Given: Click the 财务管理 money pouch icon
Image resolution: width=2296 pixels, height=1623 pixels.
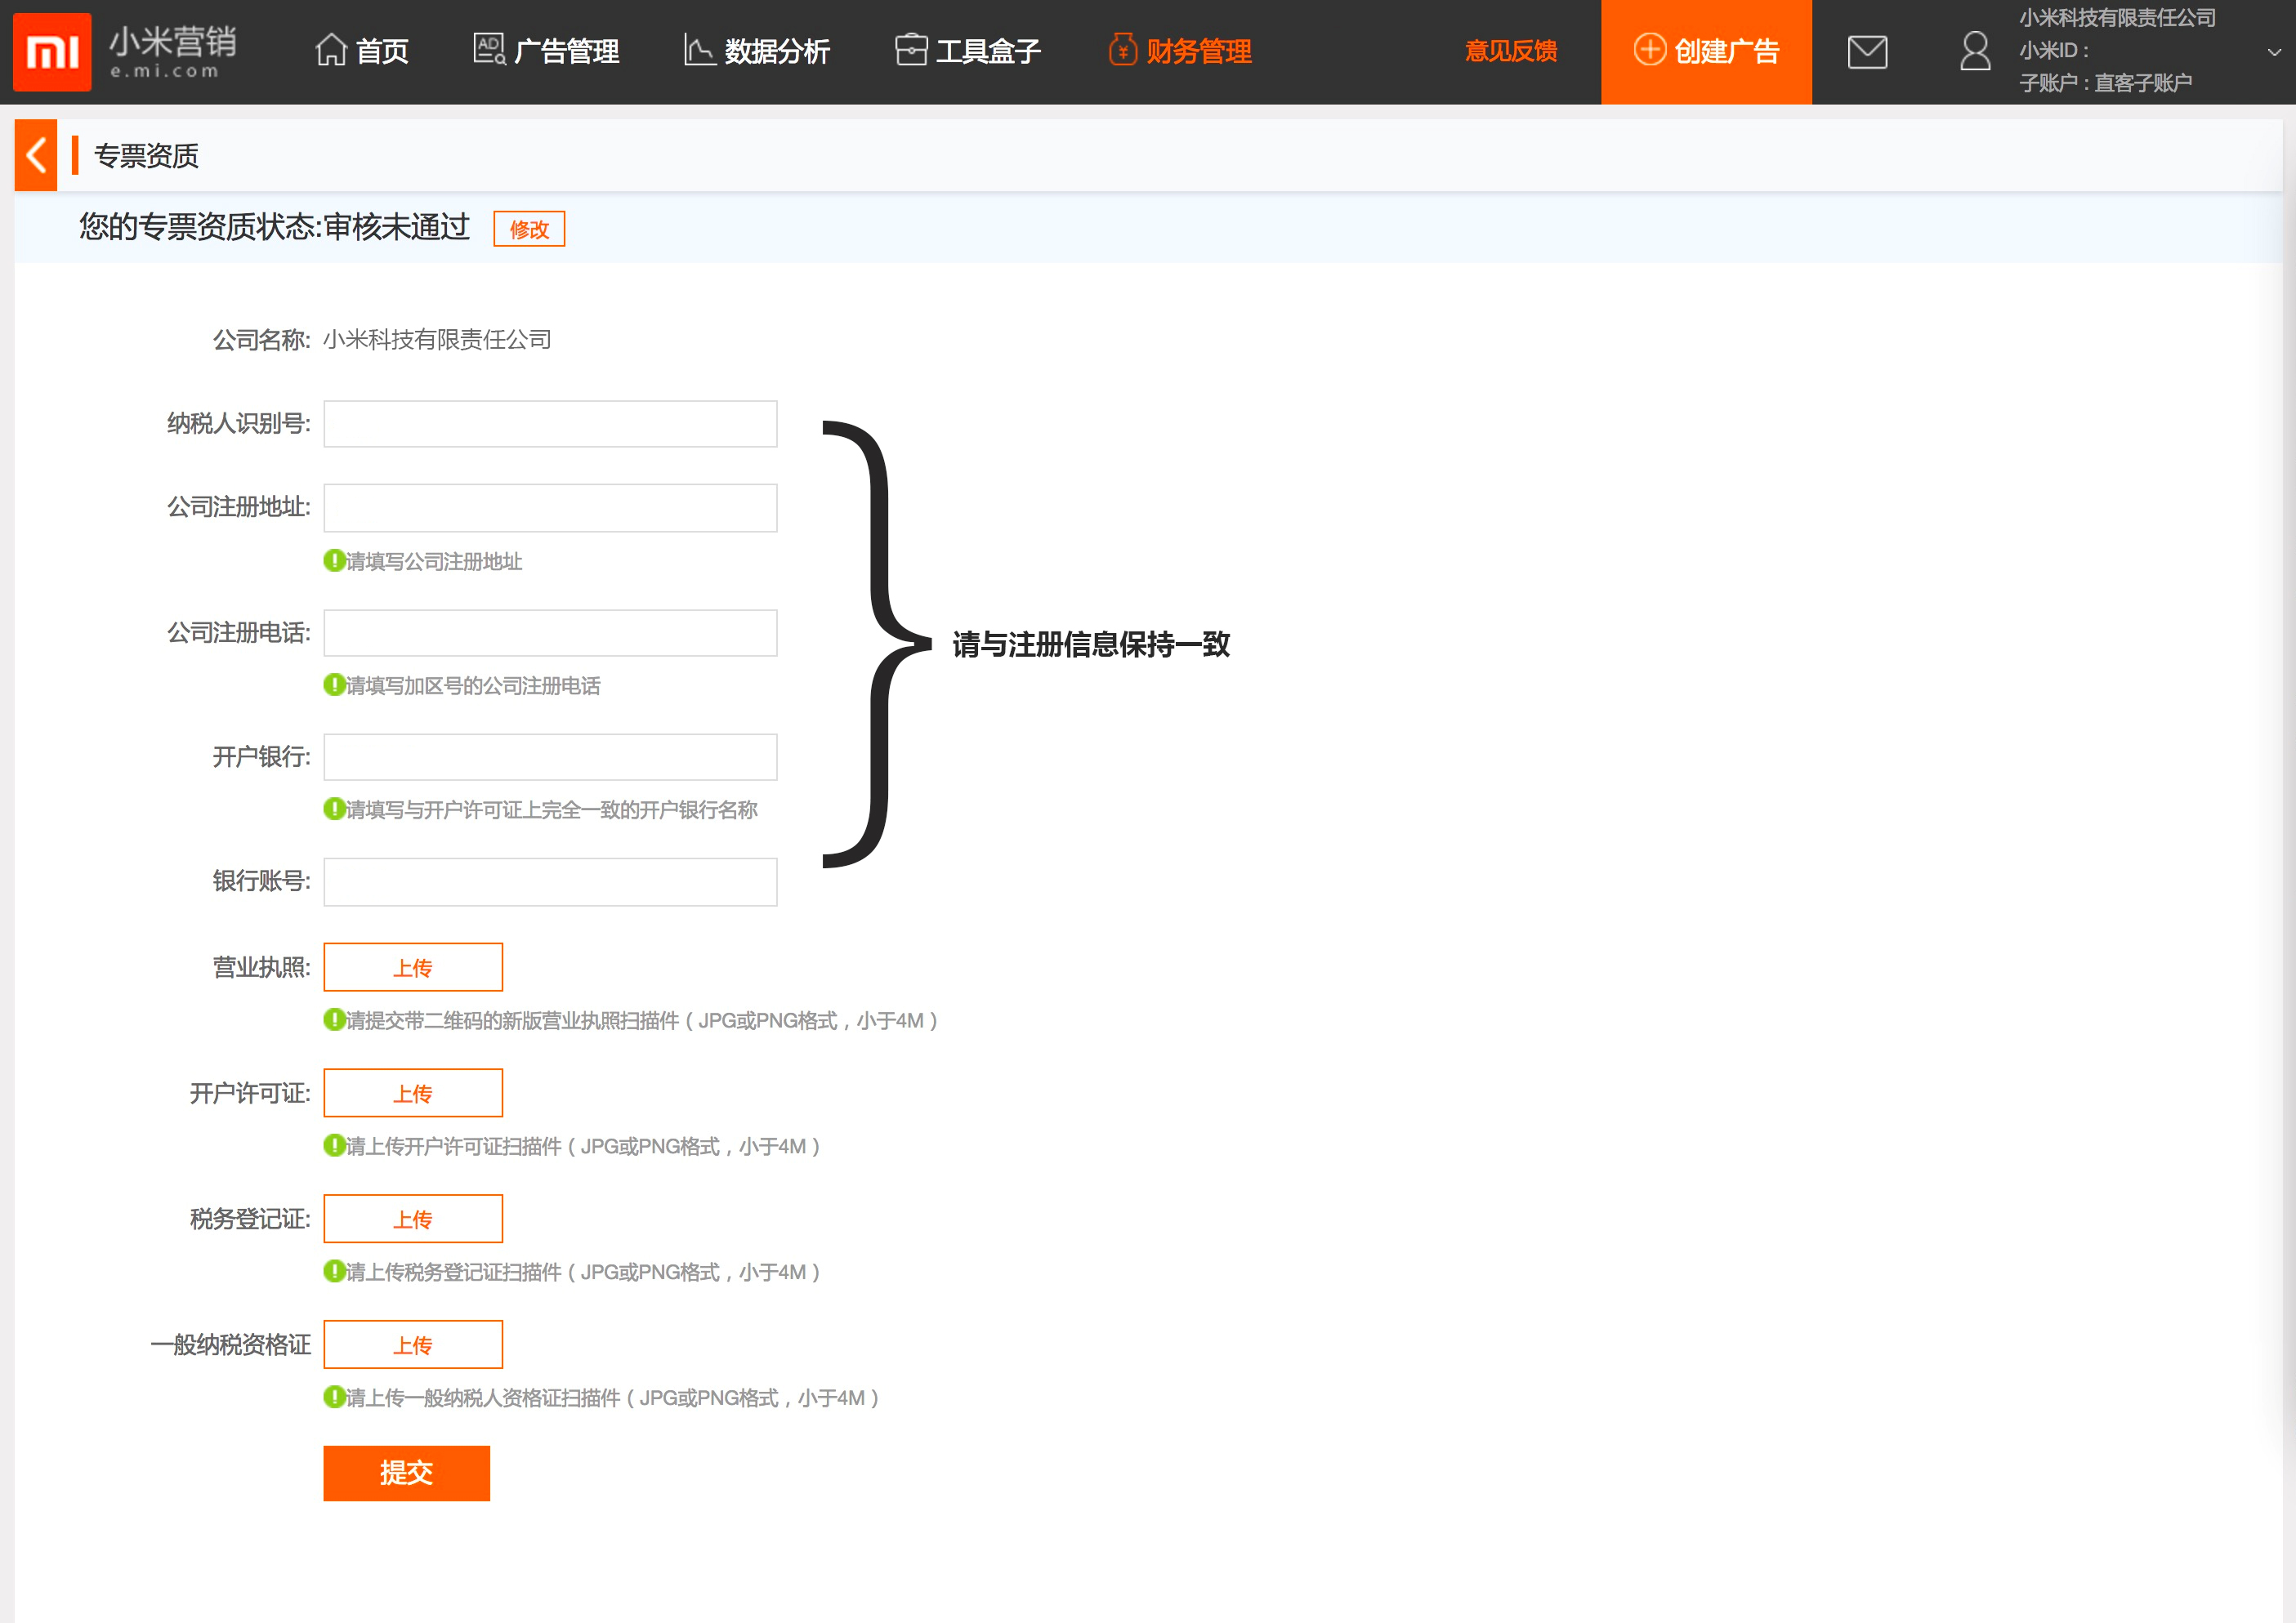Looking at the screenshot, I should [1122, 48].
